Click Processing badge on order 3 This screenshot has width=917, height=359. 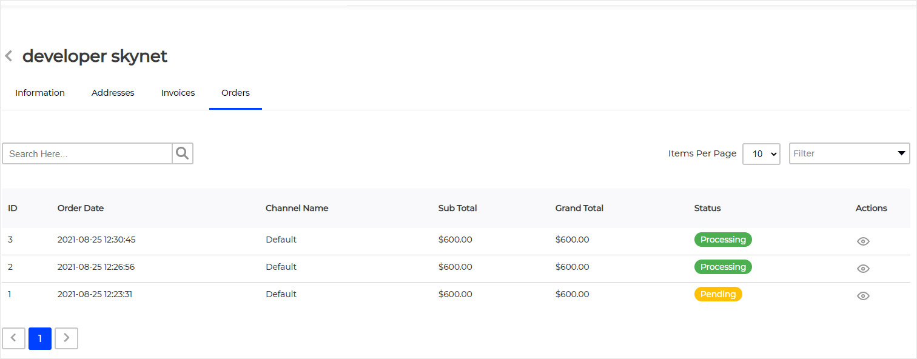click(x=723, y=240)
